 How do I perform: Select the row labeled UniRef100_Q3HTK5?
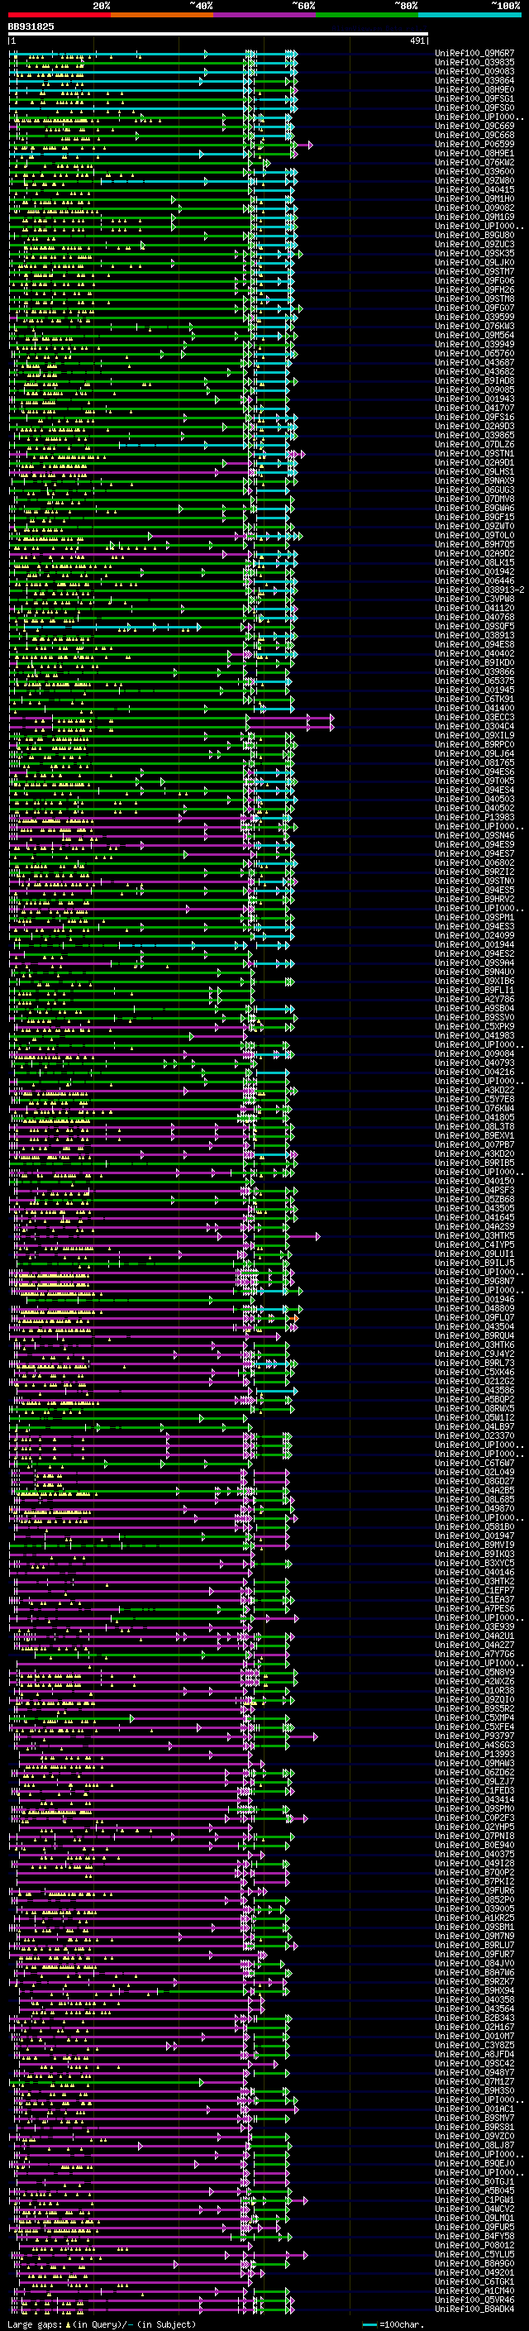[474, 1235]
